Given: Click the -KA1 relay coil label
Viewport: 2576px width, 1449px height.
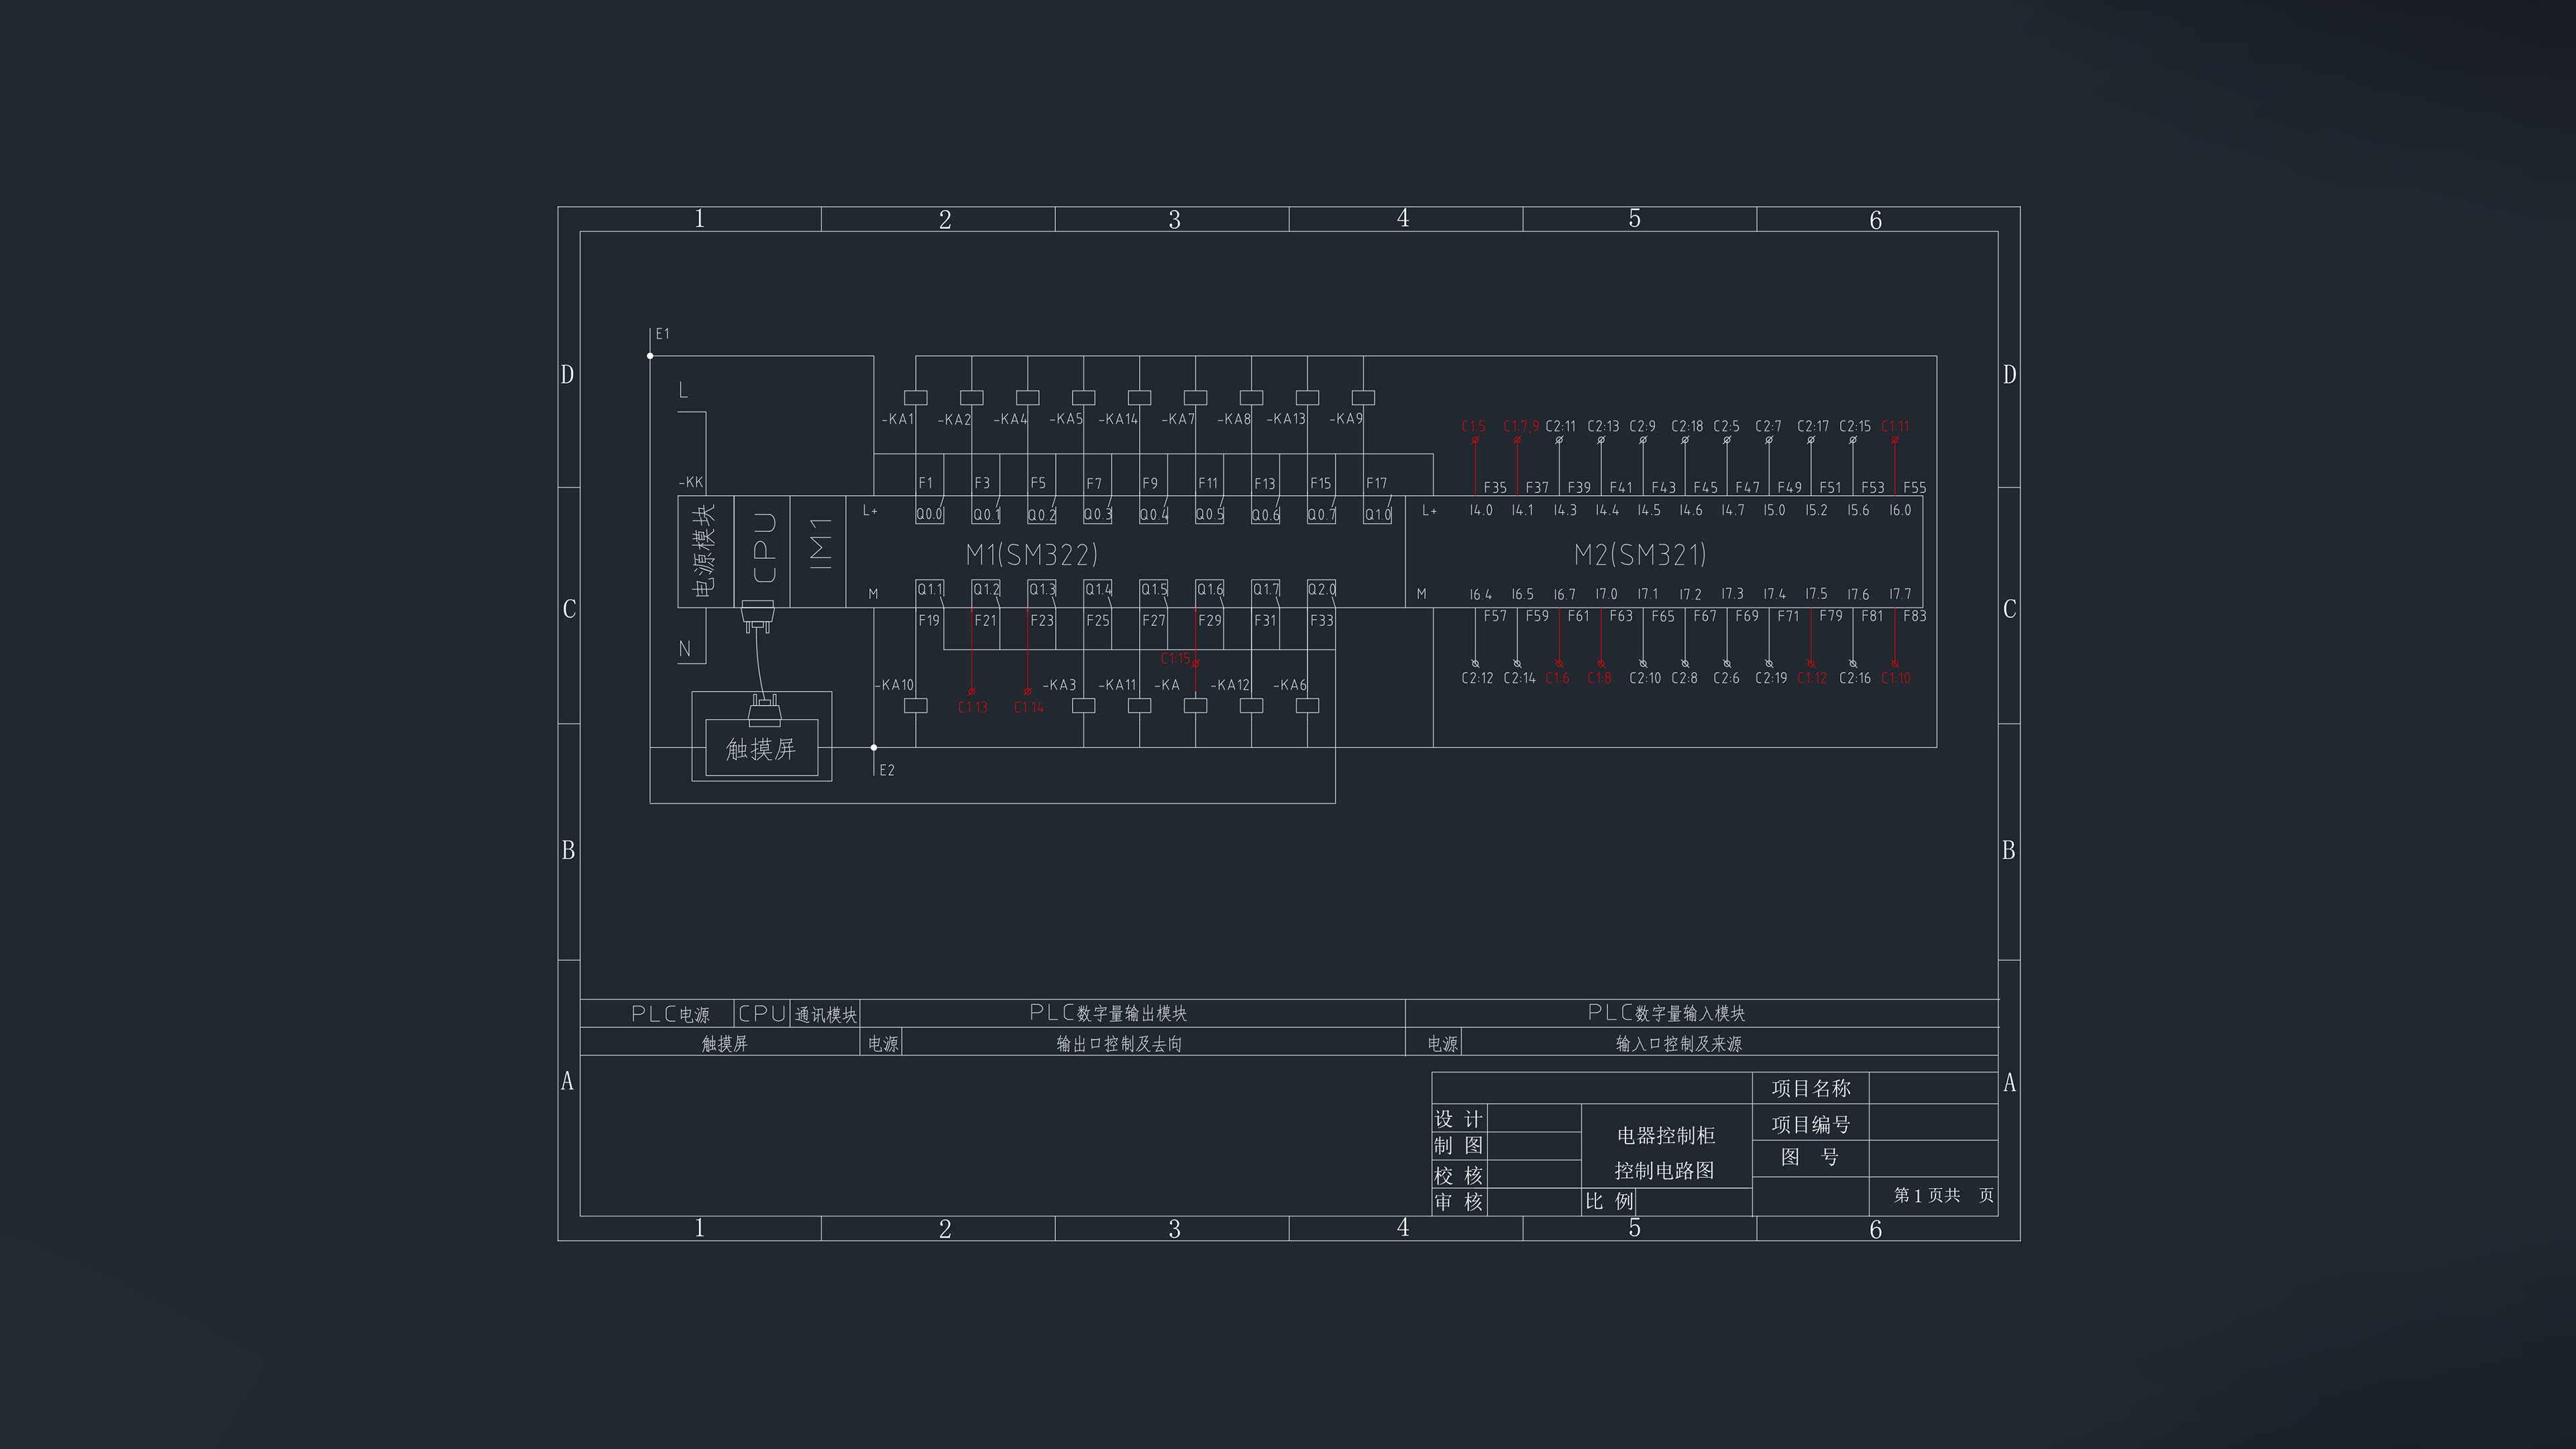Looking at the screenshot, I should [x=897, y=419].
